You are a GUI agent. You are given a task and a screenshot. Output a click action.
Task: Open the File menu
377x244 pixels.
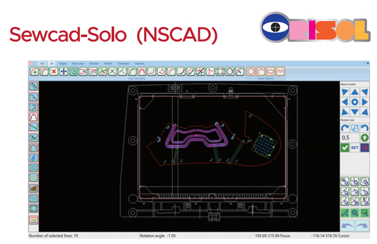click(x=42, y=64)
